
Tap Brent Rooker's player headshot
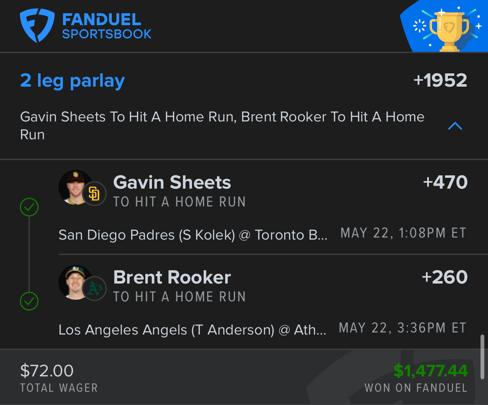[x=75, y=282]
